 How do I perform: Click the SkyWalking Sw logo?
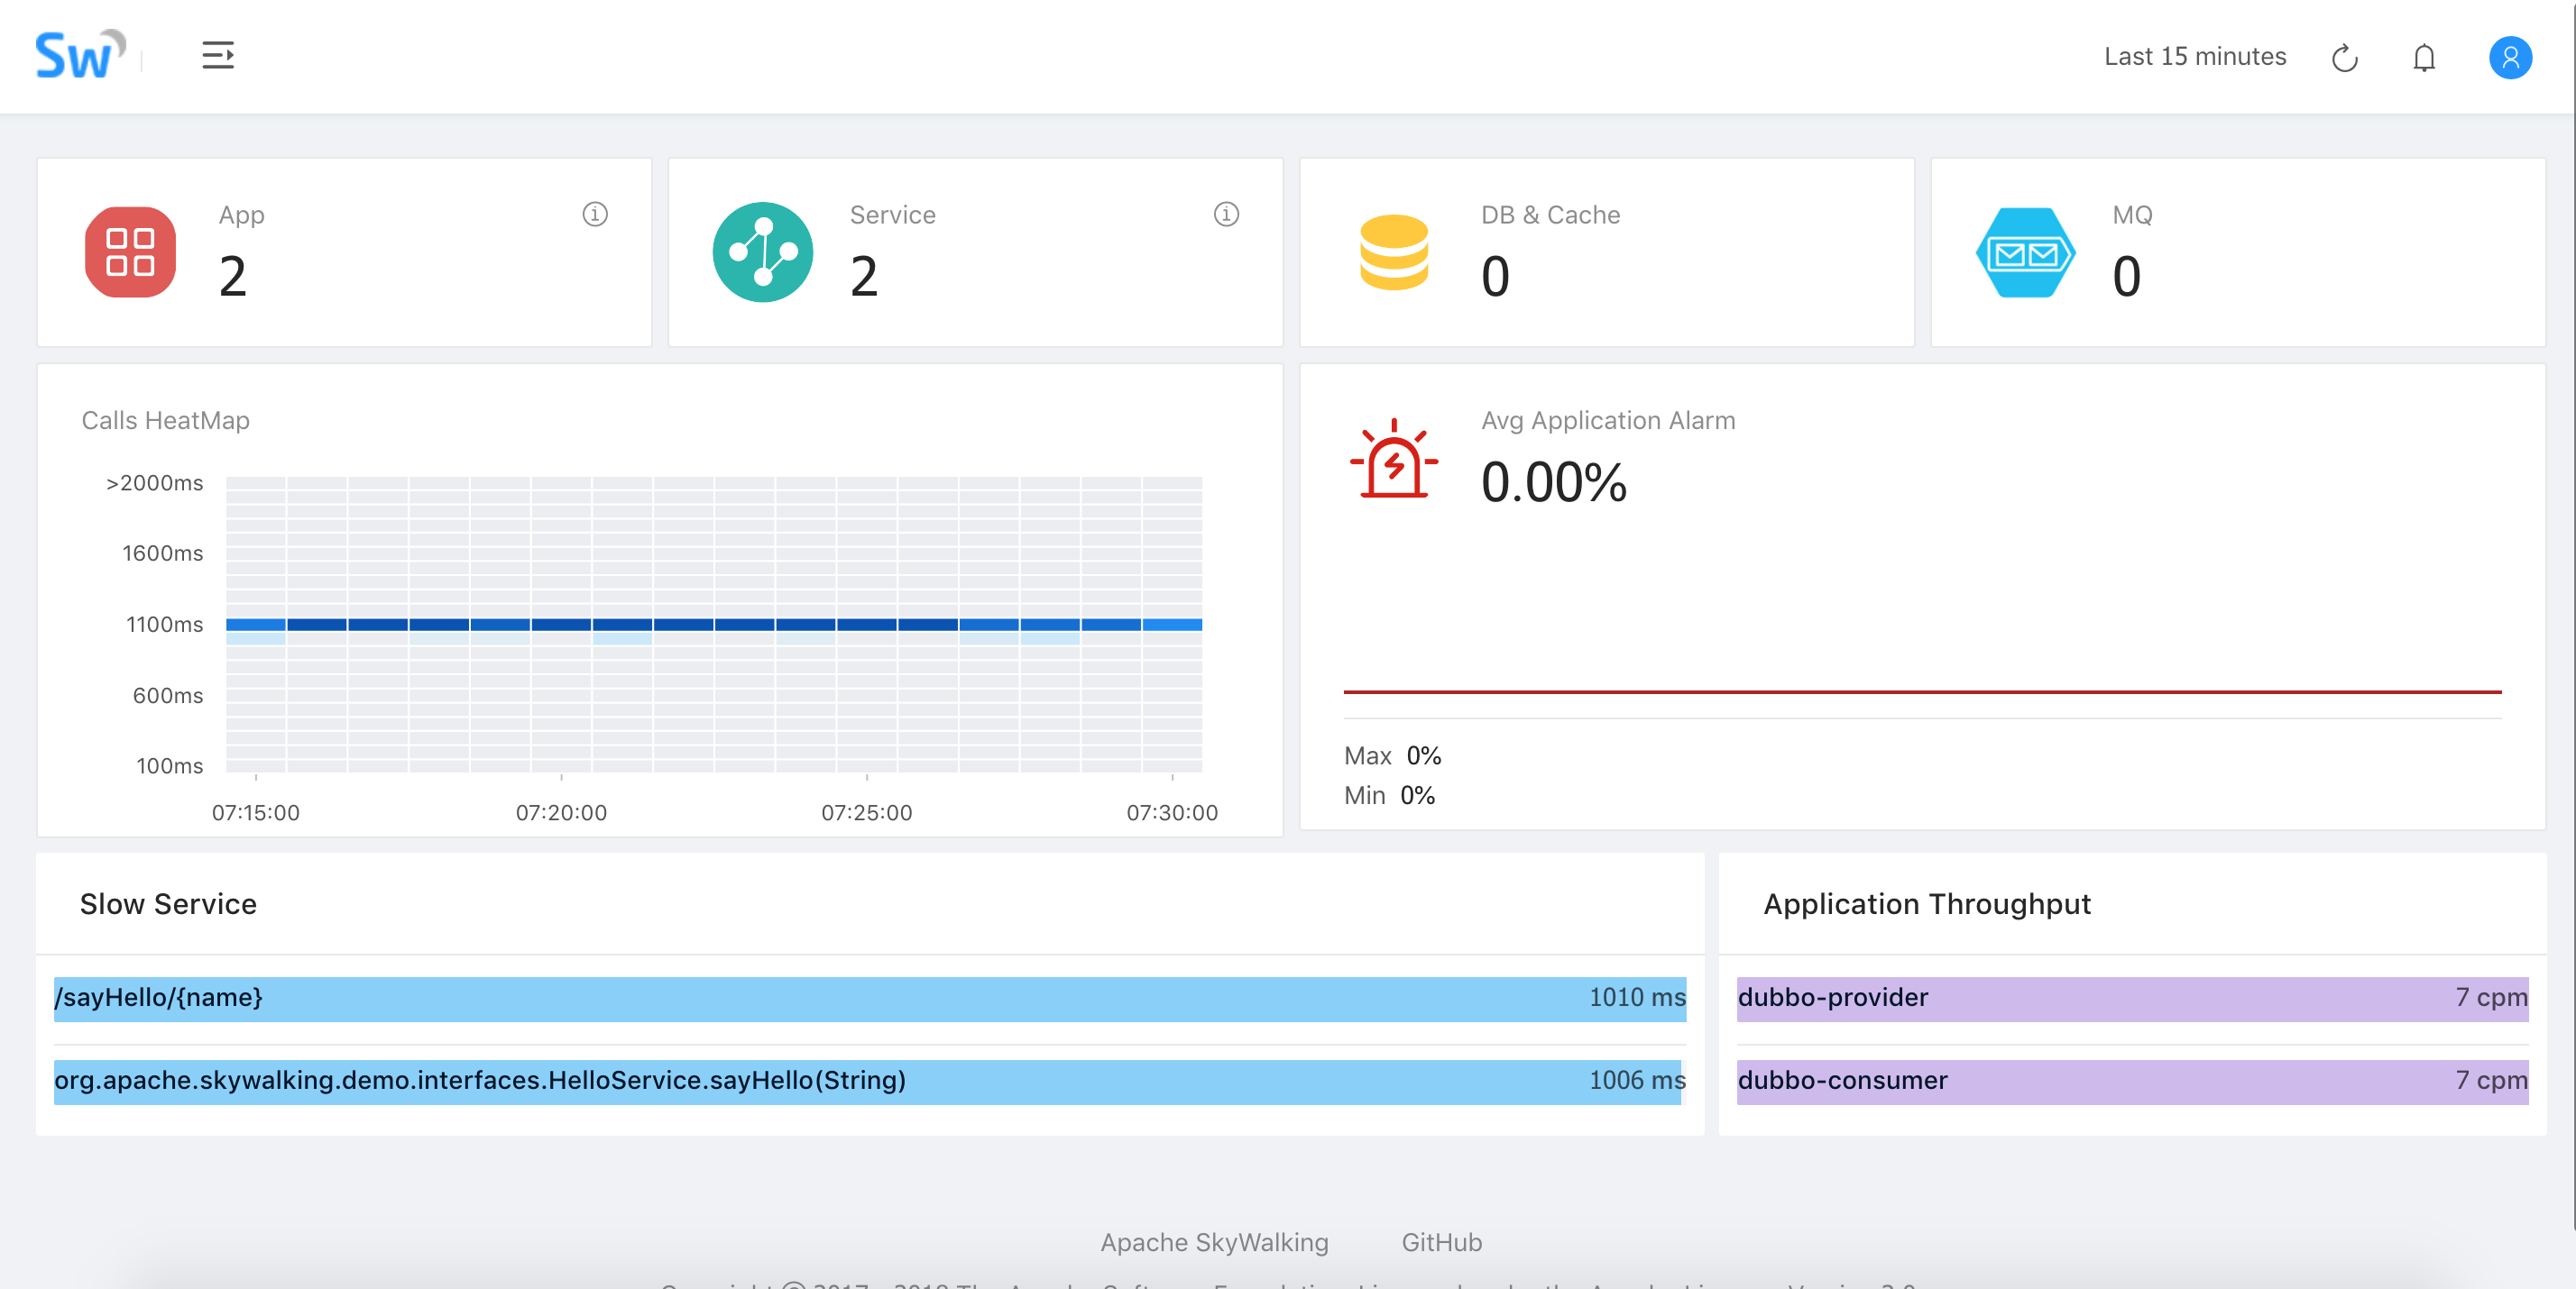[x=80, y=56]
